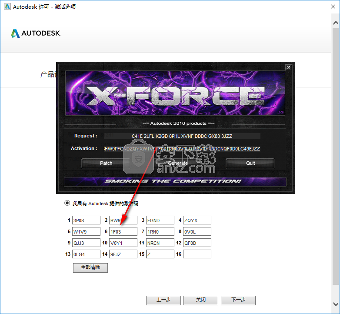Viewport: 340px width, 314px height.
Task: Click the X-FORCE banner image
Action: pyautogui.click(x=175, y=93)
